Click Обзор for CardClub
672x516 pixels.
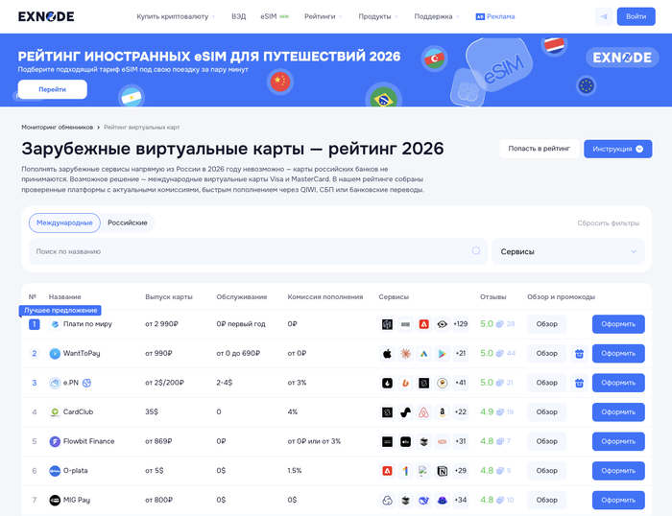[546, 412]
